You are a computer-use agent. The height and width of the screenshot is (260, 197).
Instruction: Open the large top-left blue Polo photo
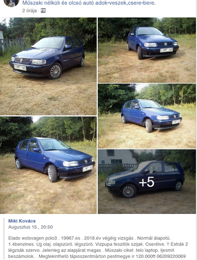point(48,67)
